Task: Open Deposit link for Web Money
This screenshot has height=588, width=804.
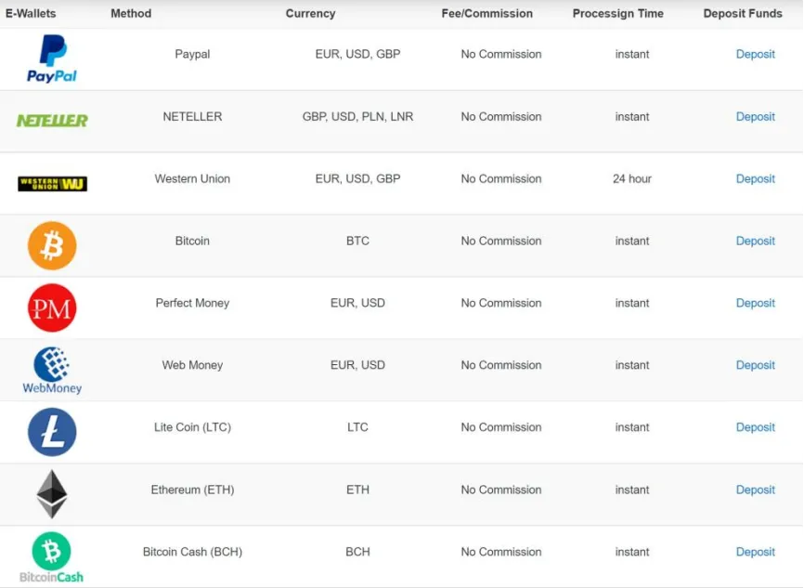Action: [x=756, y=365]
